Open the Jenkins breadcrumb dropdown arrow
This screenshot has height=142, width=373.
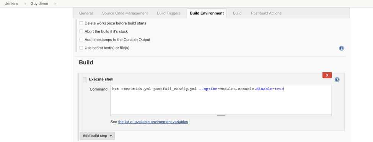(x=25, y=4)
